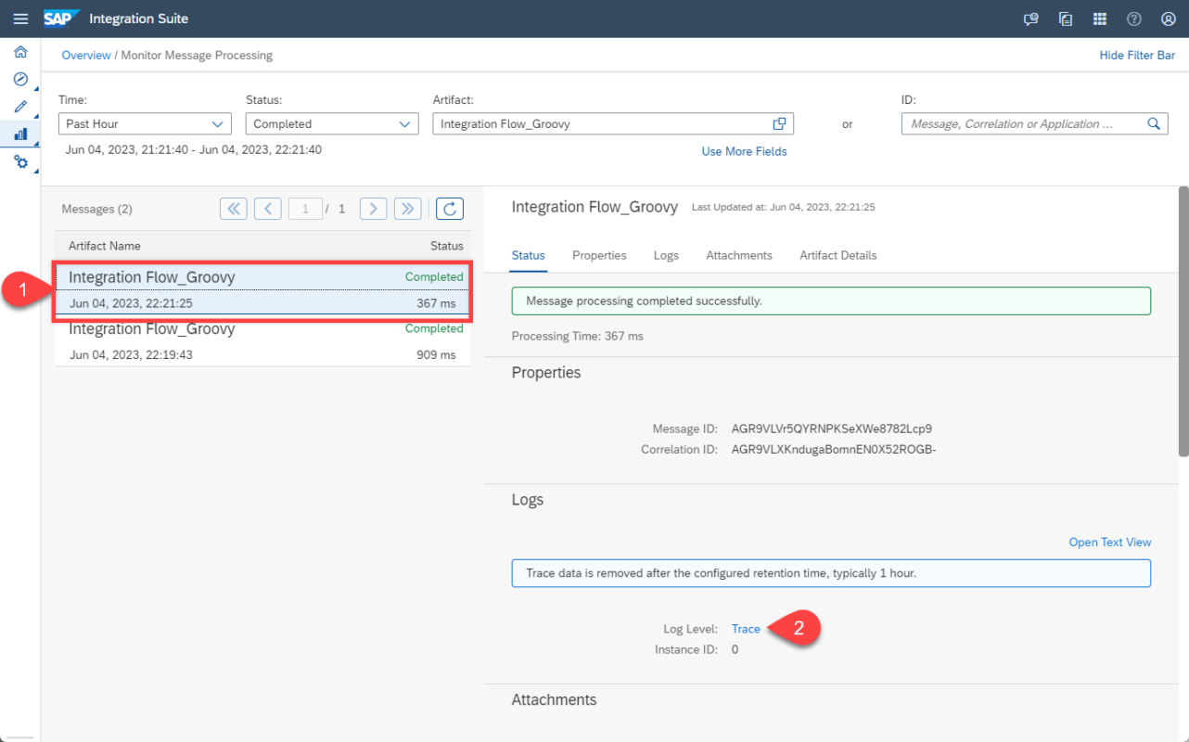Switch to the Properties tab
Image resolution: width=1189 pixels, height=742 pixels.
pos(599,255)
